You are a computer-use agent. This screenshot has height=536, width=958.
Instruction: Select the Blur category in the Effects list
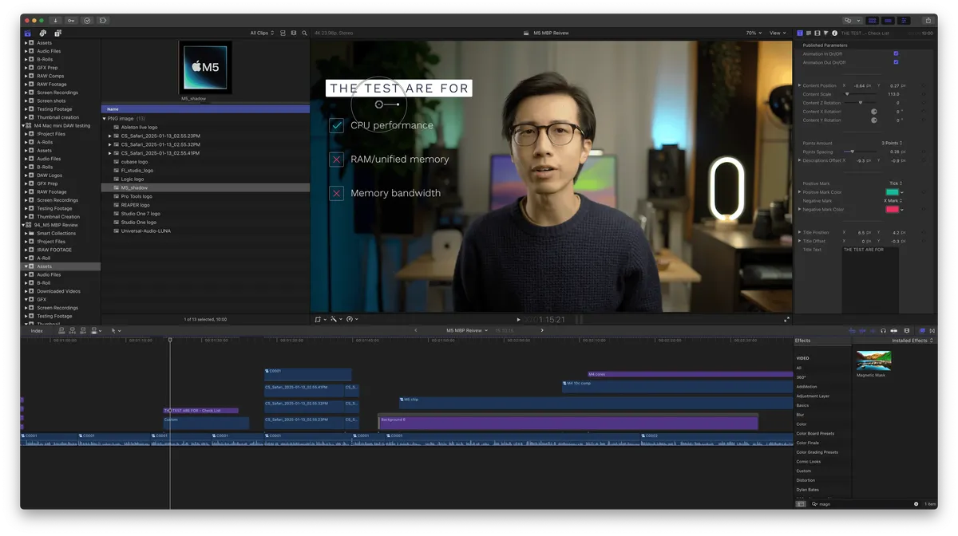tap(801, 414)
